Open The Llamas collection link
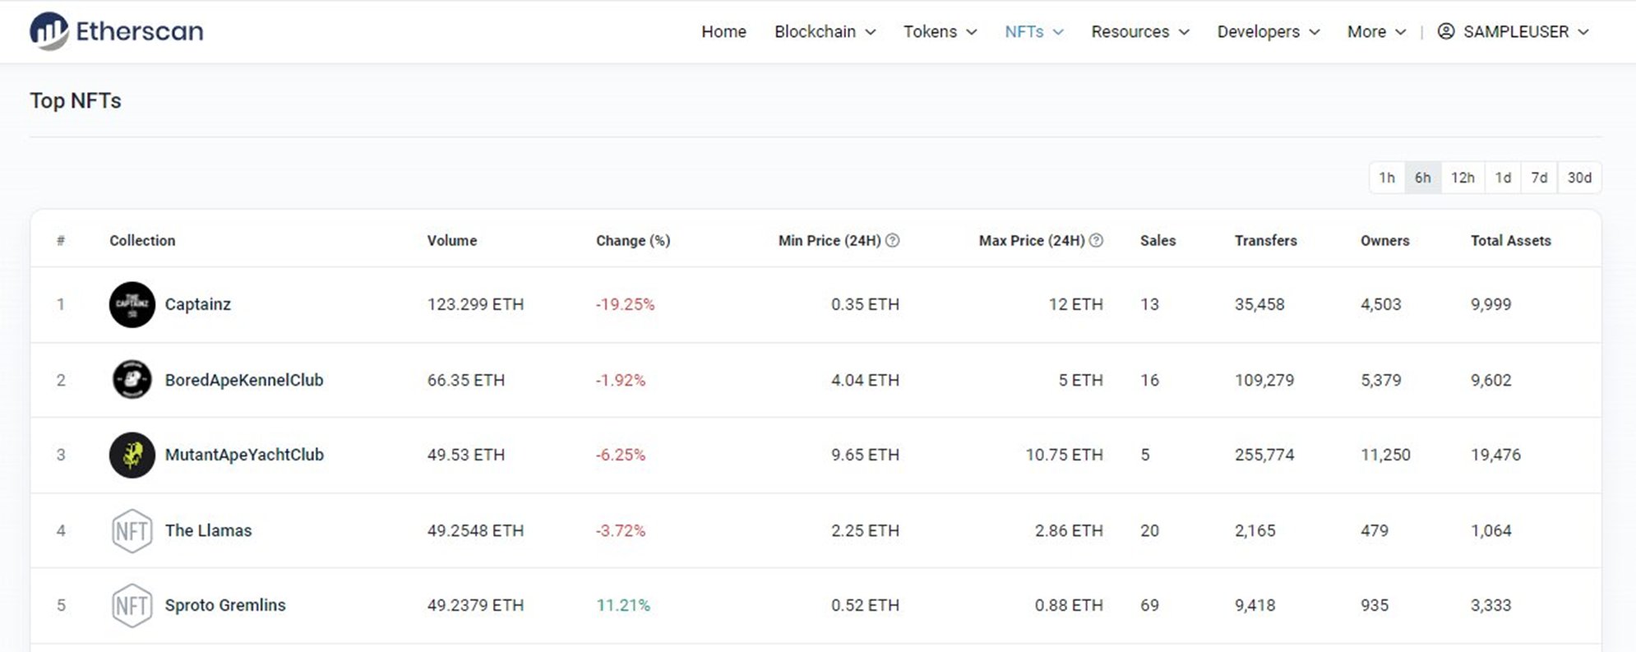This screenshot has width=1636, height=652. (208, 530)
